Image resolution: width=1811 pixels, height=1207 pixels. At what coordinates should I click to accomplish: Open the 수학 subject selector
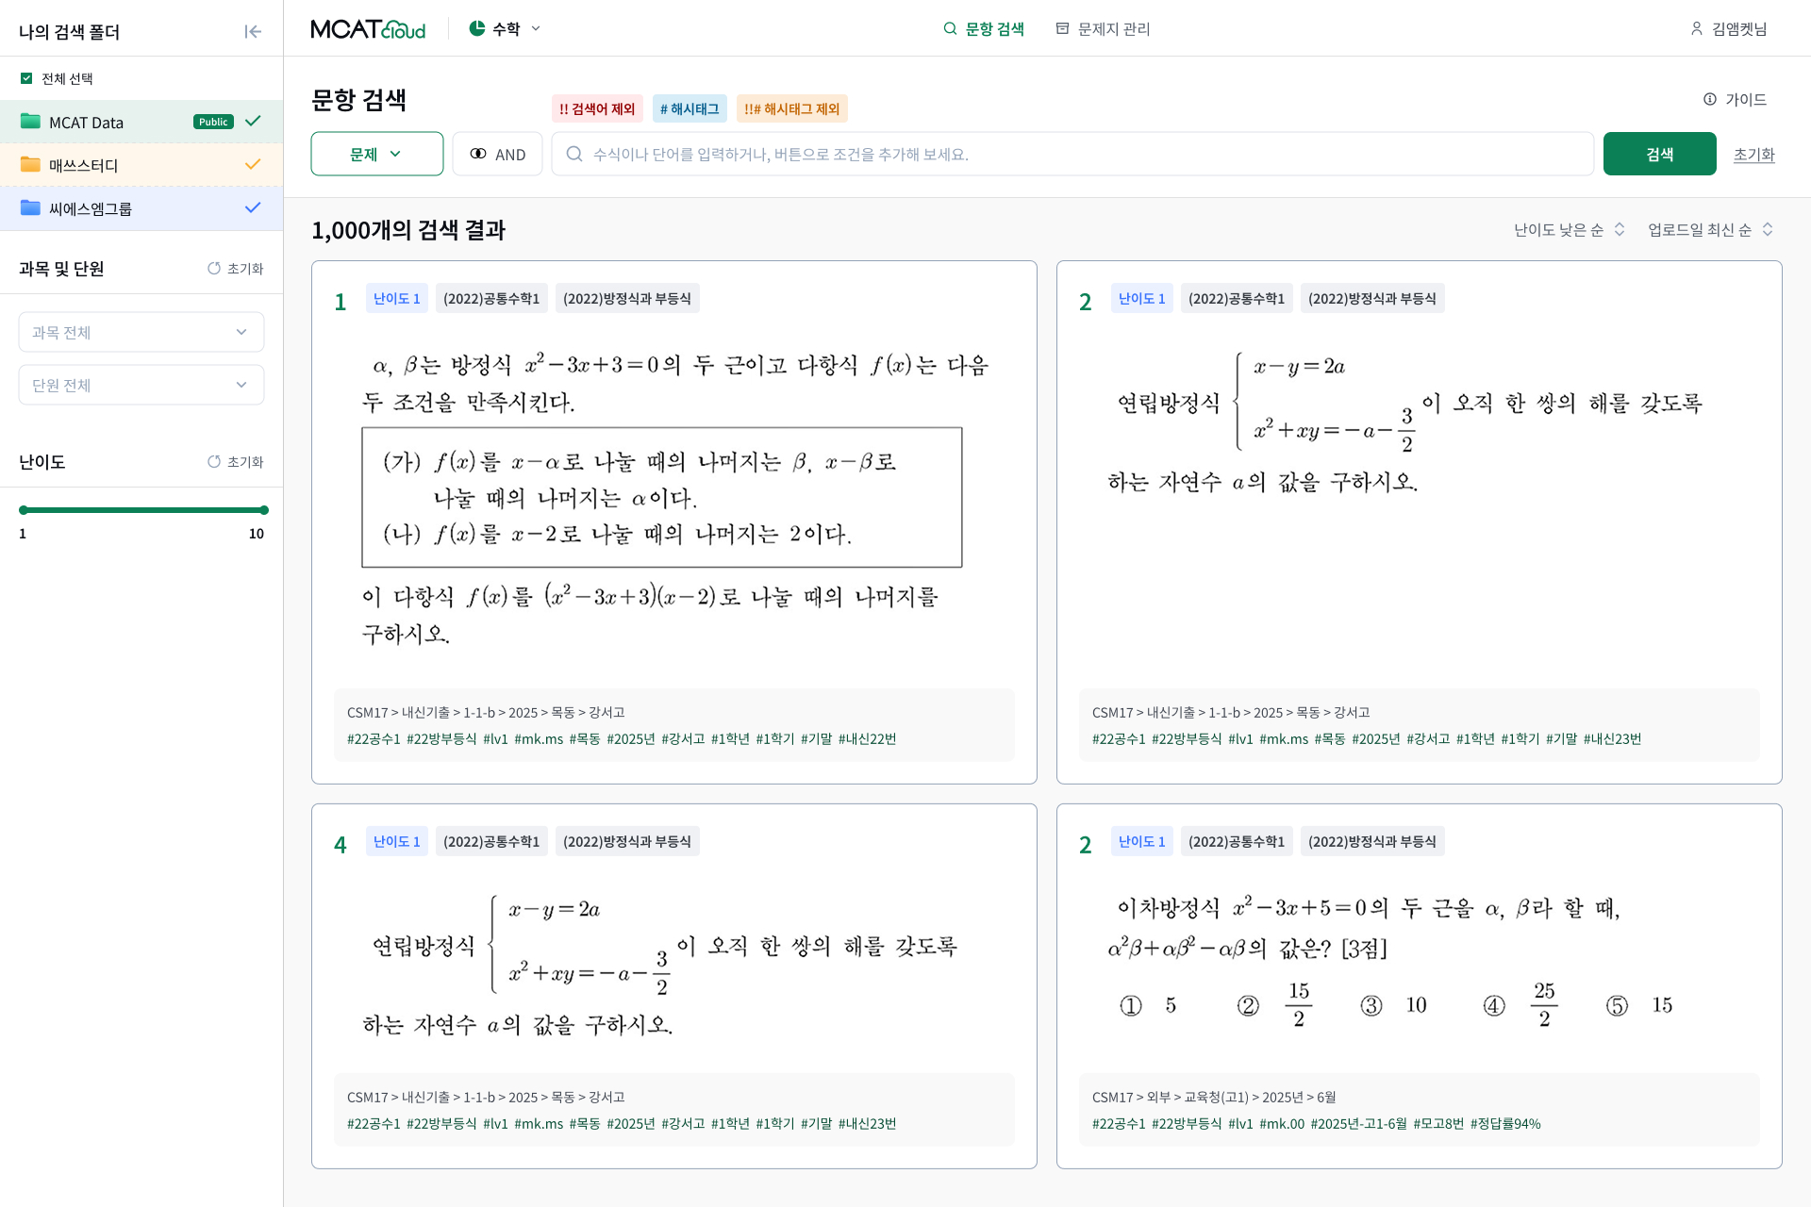(506, 28)
